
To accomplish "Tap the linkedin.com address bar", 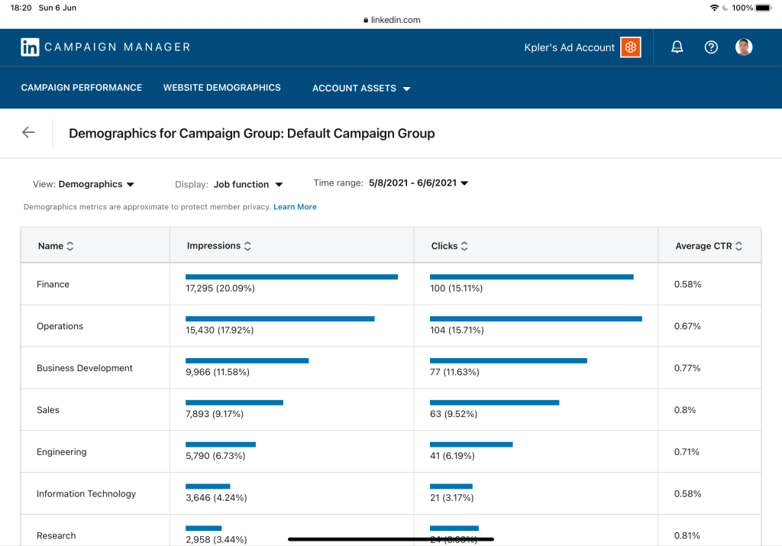I will pos(391,20).
